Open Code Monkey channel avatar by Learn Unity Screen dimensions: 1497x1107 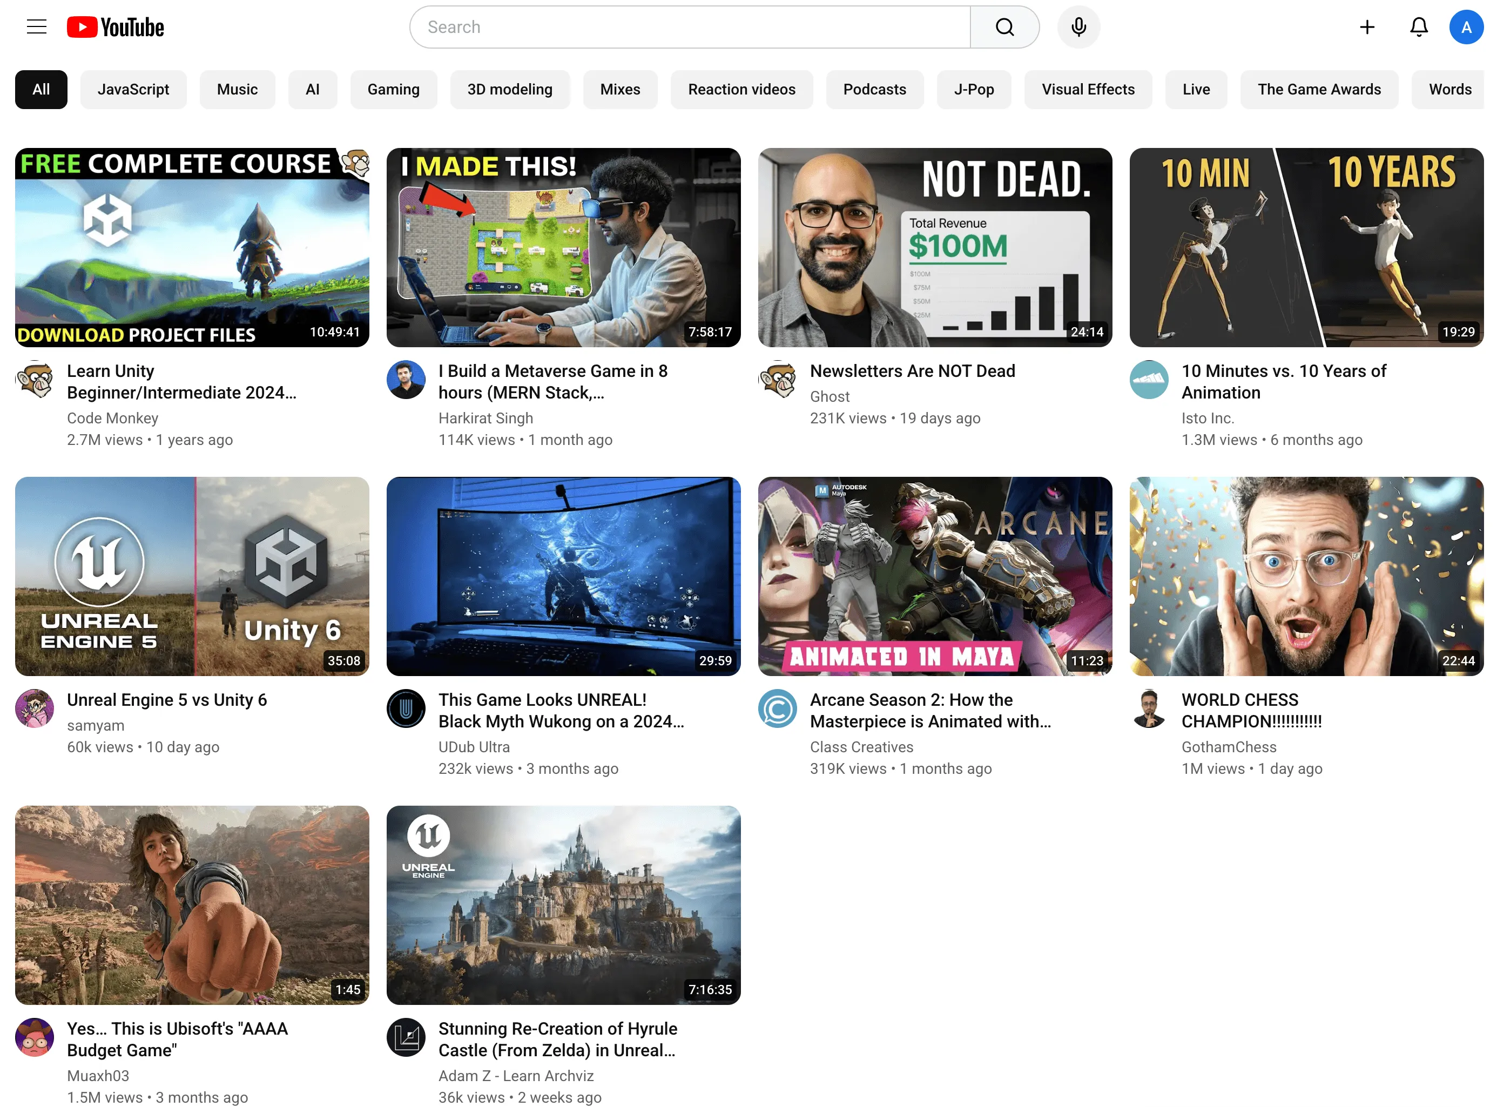[34, 379]
